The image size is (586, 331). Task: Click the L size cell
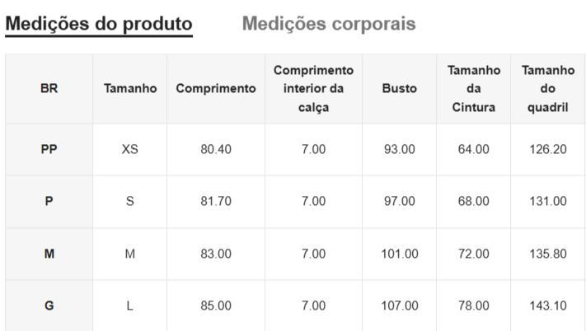tap(130, 305)
